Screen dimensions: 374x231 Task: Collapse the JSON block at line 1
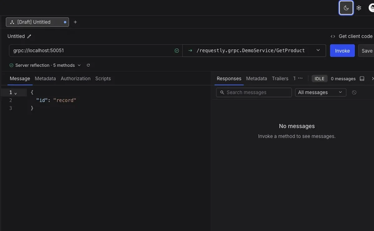pos(16,93)
